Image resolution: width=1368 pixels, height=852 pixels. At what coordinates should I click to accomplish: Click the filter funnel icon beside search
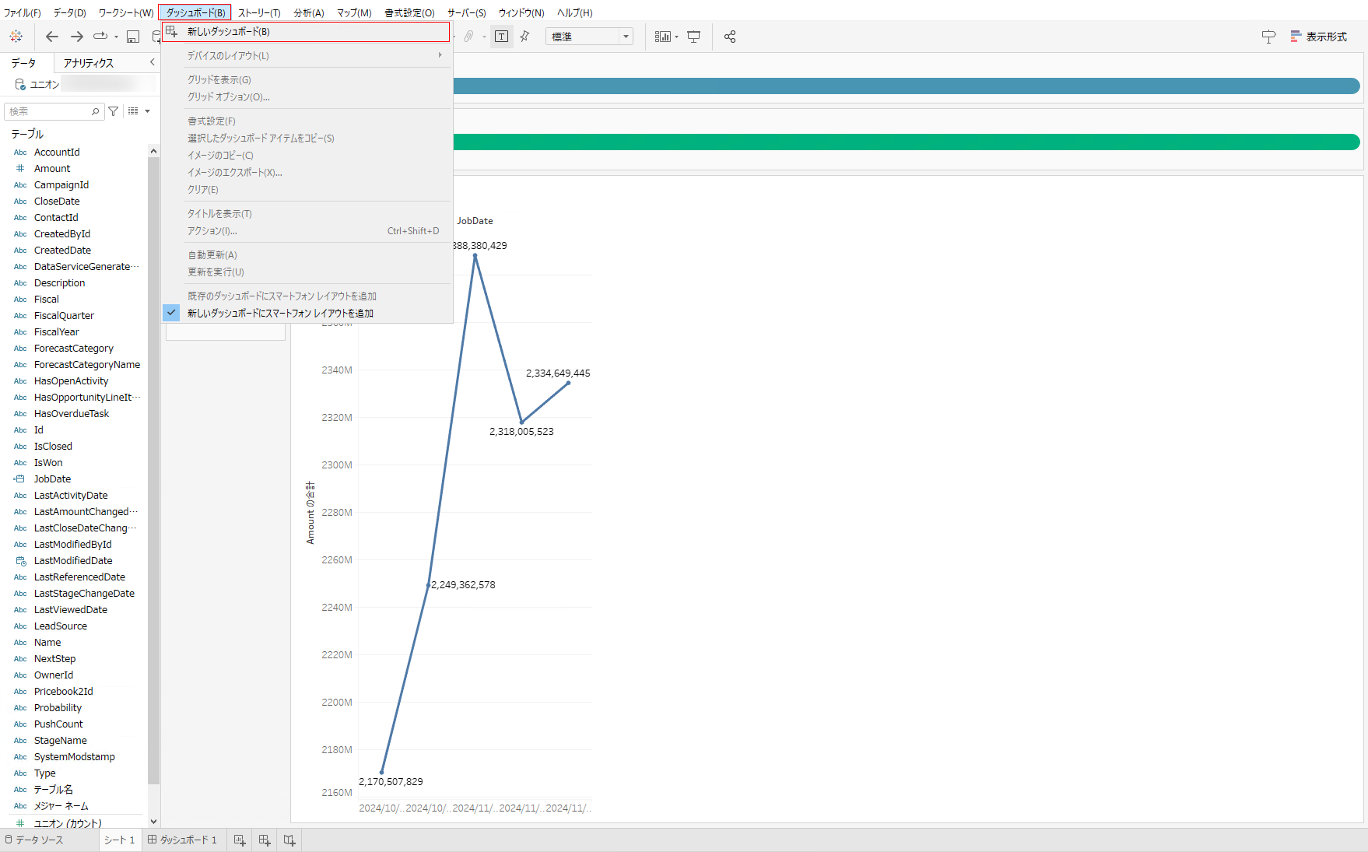point(114,111)
